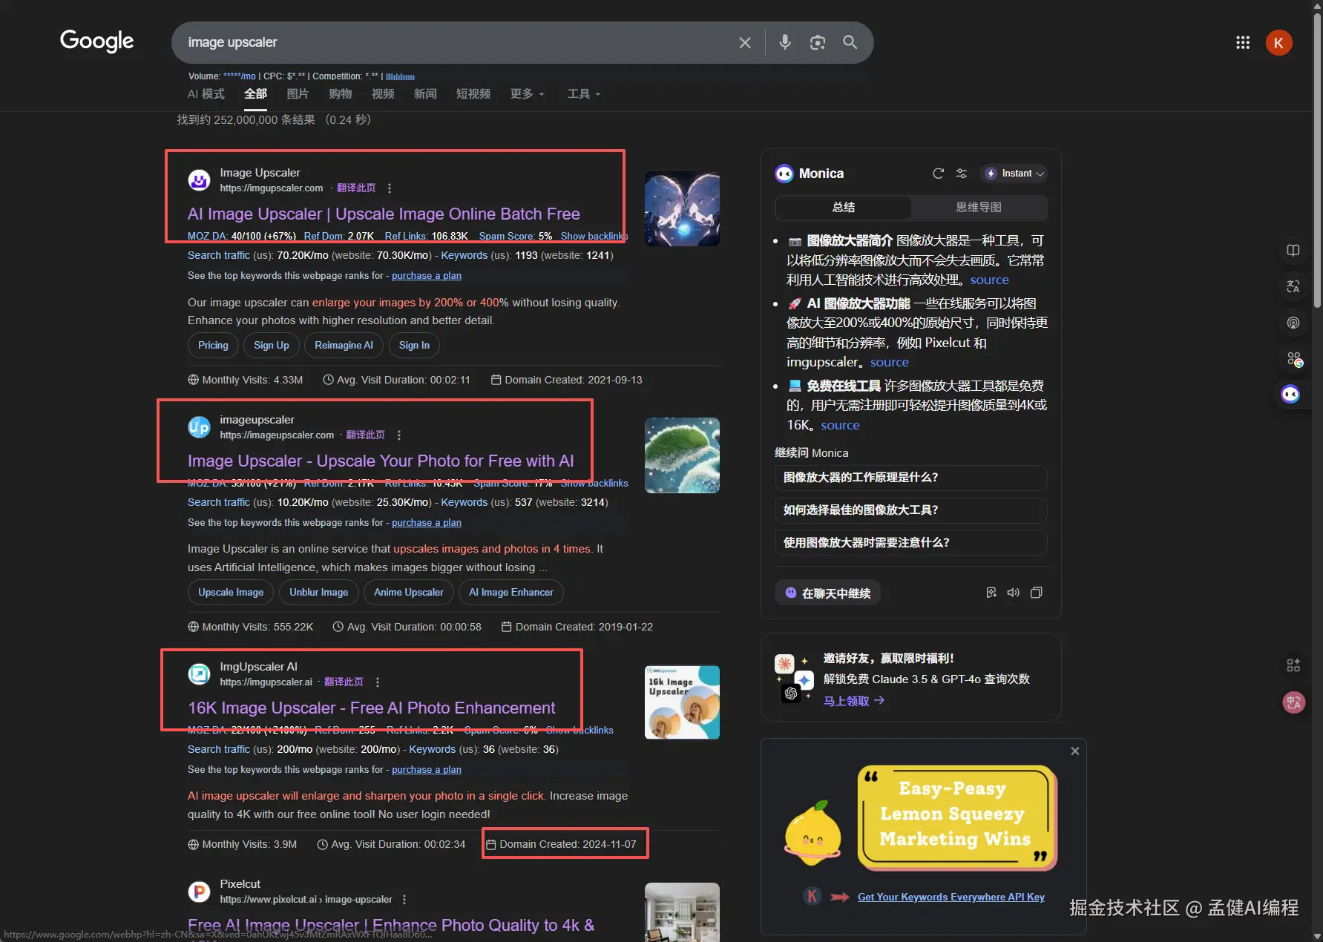Ask 如何选择最佳的图像放大工具 follow-up question
Screen dimensions: 1323x942
pyautogui.click(x=910, y=510)
